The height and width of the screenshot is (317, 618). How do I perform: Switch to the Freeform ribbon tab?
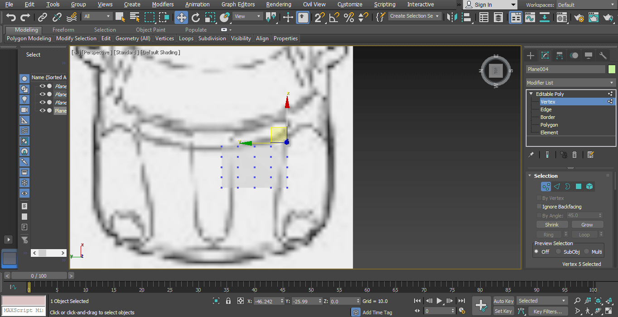pyautogui.click(x=63, y=30)
